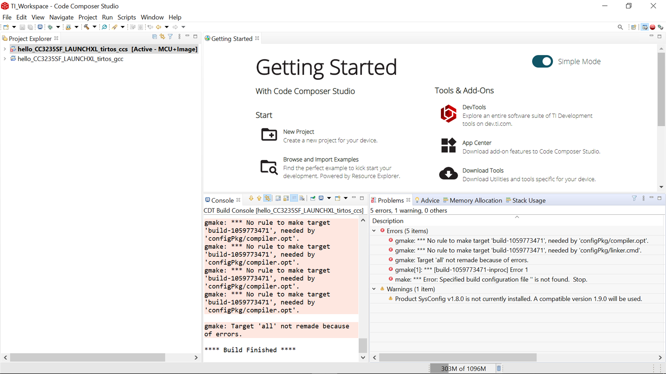Switch to the Stack Usage tab
This screenshot has height=374, width=666.
pos(525,201)
